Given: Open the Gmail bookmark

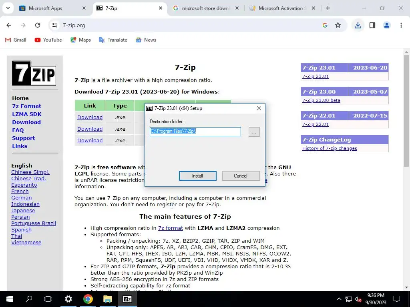Looking at the screenshot, I should point(16,40).
